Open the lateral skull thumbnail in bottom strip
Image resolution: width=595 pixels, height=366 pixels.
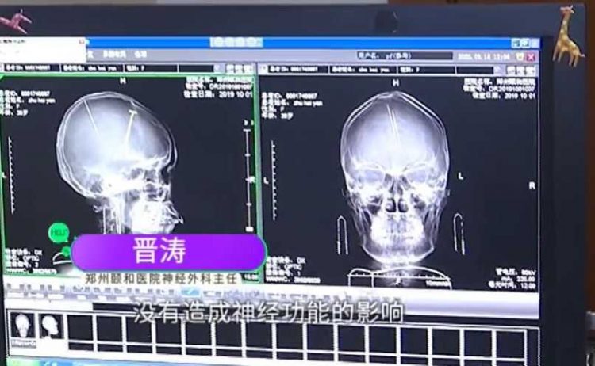click(x=52, y=325)
